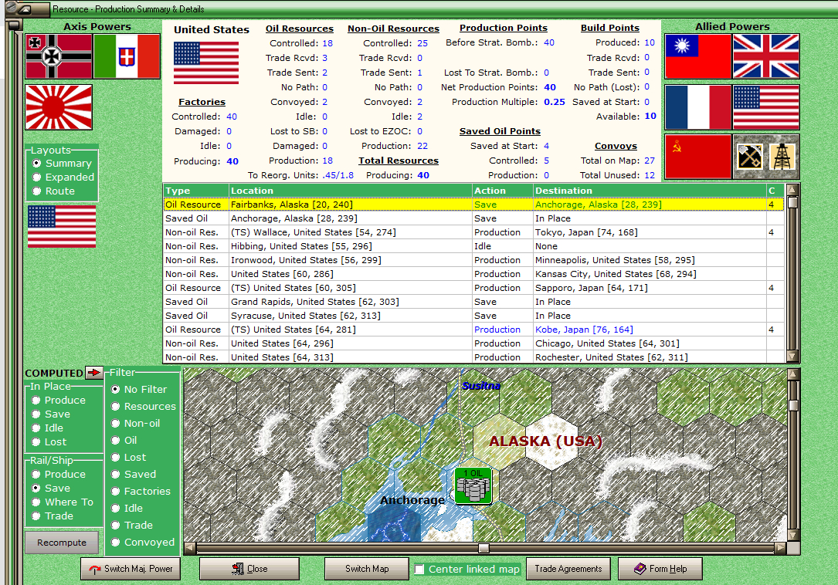
Task: Select the Hibbing, United States row
Action: click(x=473, y=246)
